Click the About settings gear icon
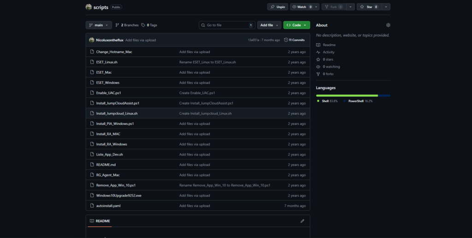This screenshot has height=238, width=472. (388, 25)
